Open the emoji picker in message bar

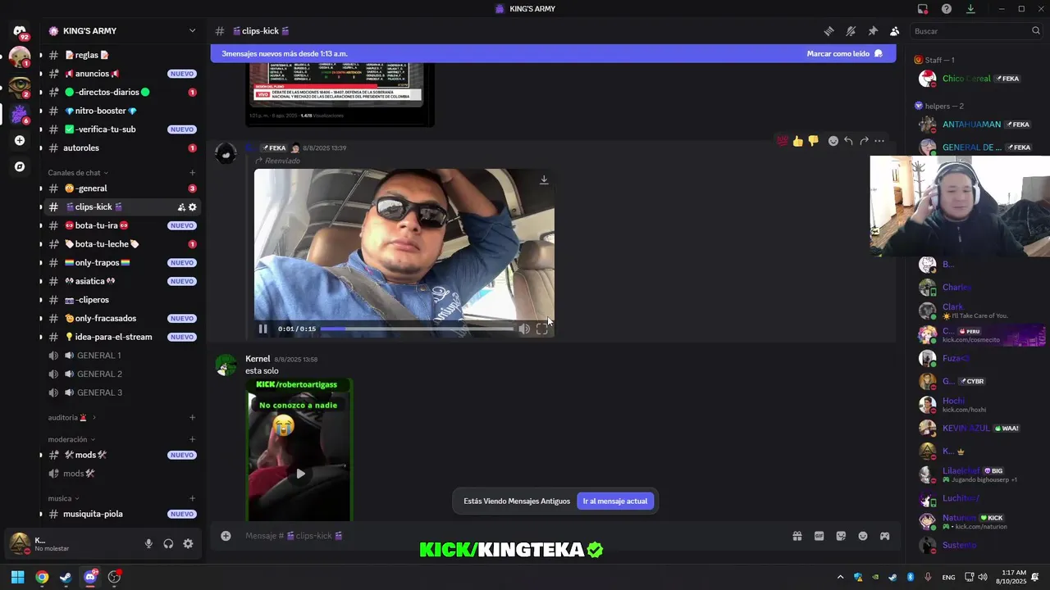(x=863, y=536)
